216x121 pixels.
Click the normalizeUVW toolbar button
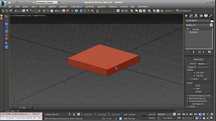coord(184,11)
